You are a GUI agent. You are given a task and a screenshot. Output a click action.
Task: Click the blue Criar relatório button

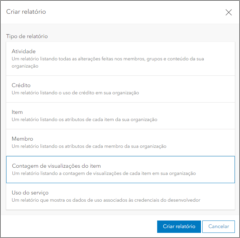(179, 226)
